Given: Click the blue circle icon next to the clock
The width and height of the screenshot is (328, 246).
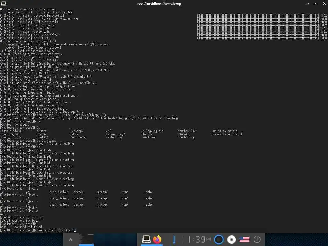Looking at the screenshot, I should click(x=219, y=240).
